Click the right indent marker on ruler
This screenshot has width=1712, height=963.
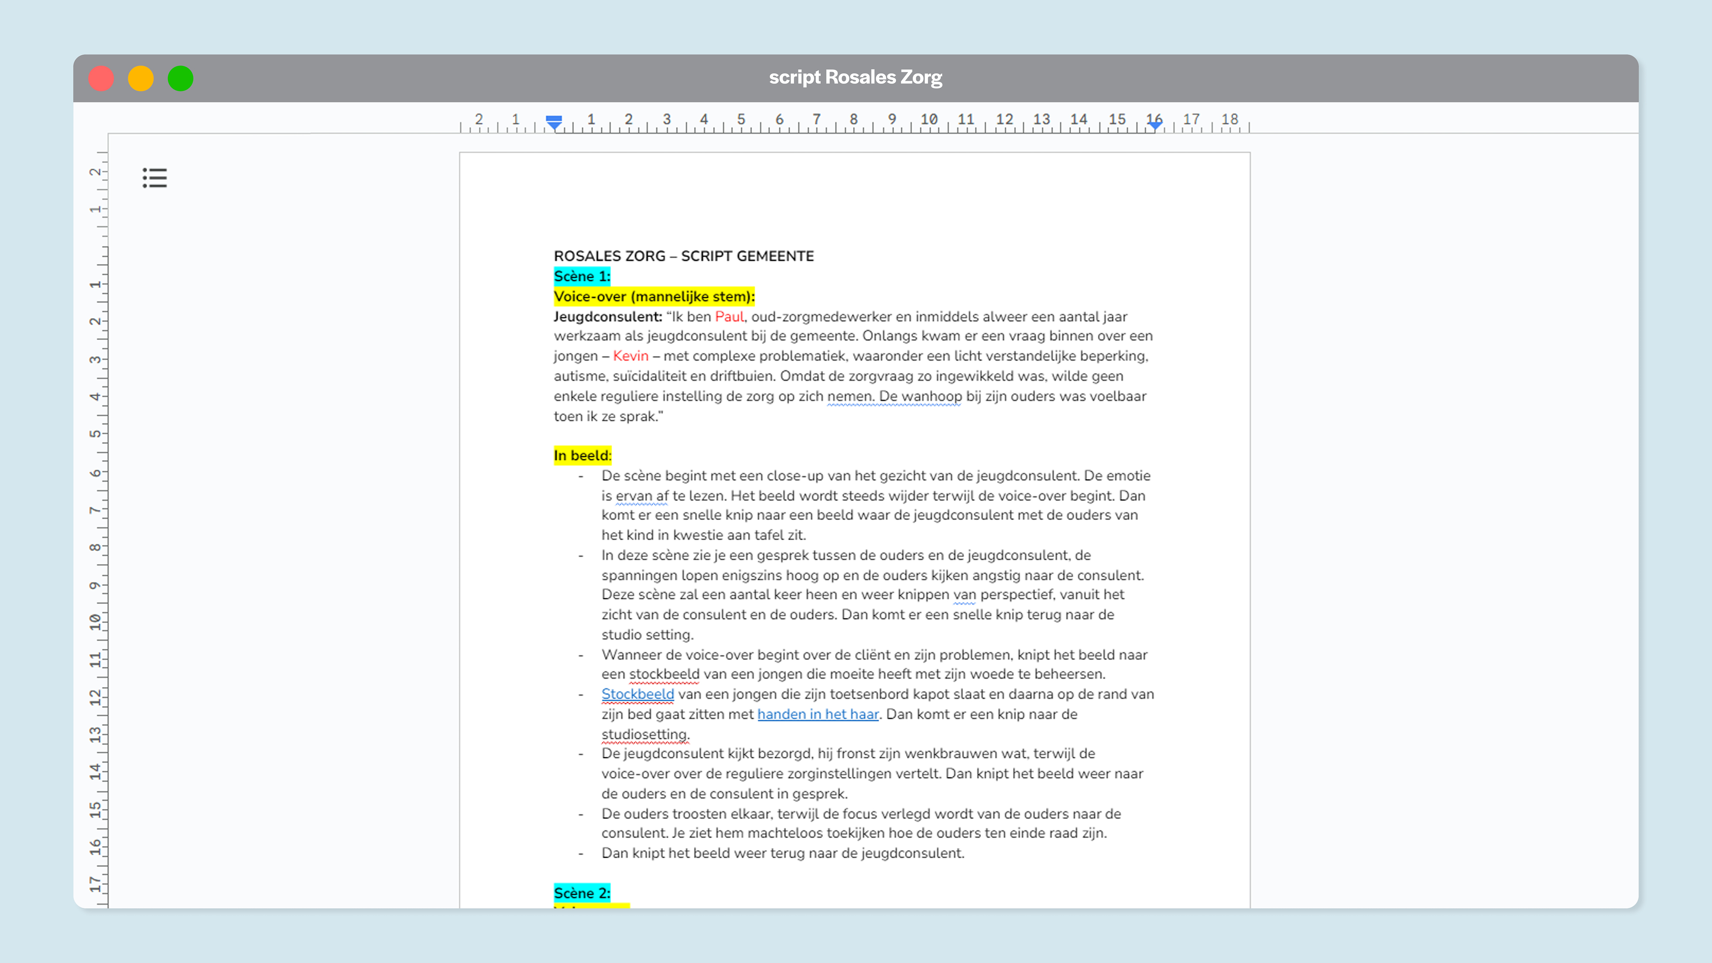point(1155,124)
